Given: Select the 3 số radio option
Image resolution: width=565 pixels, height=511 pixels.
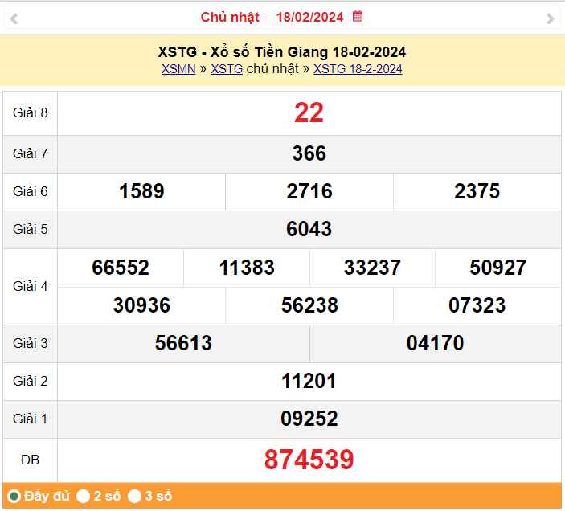Looking at the screenshot, I should click(x=135, y=496).
